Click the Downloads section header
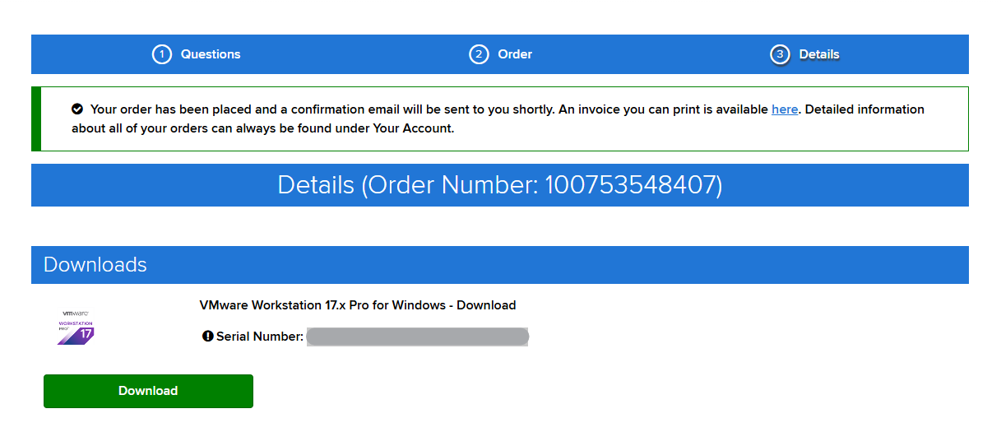Viewport: 1001px width, 432px height. [95, 264]
